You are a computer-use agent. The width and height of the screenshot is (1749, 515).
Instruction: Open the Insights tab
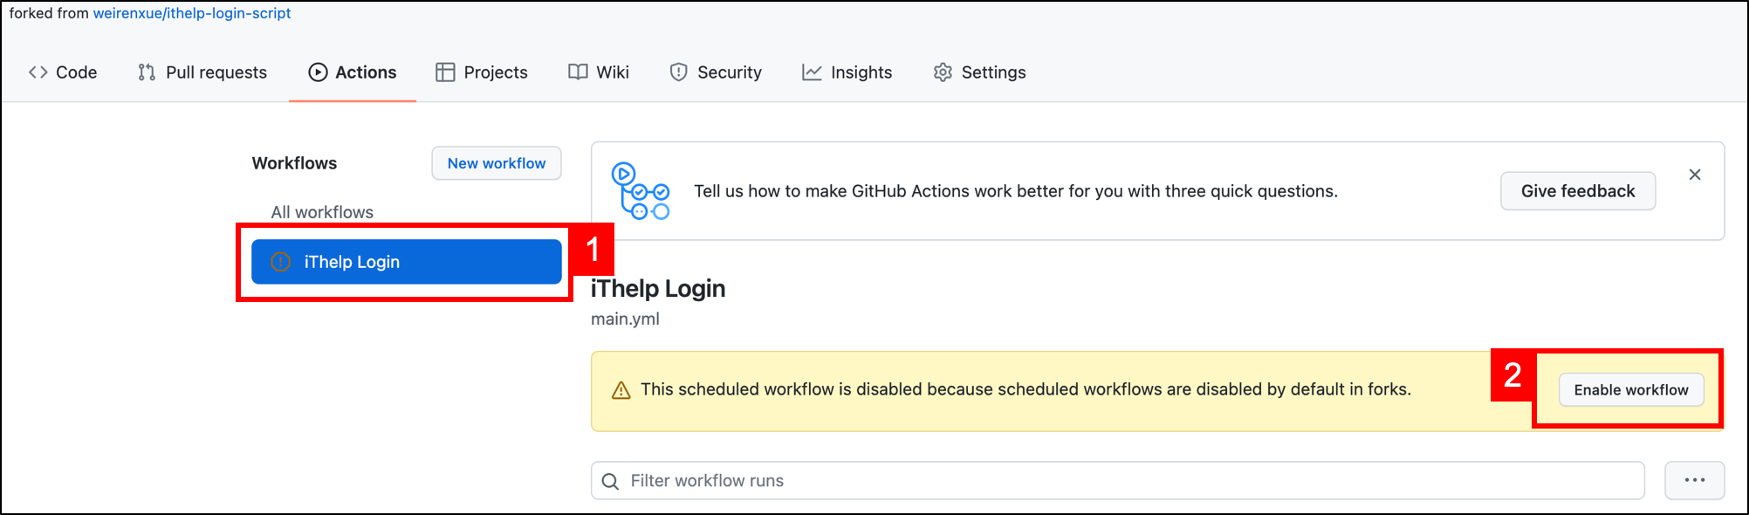click(x=861, y=72)
